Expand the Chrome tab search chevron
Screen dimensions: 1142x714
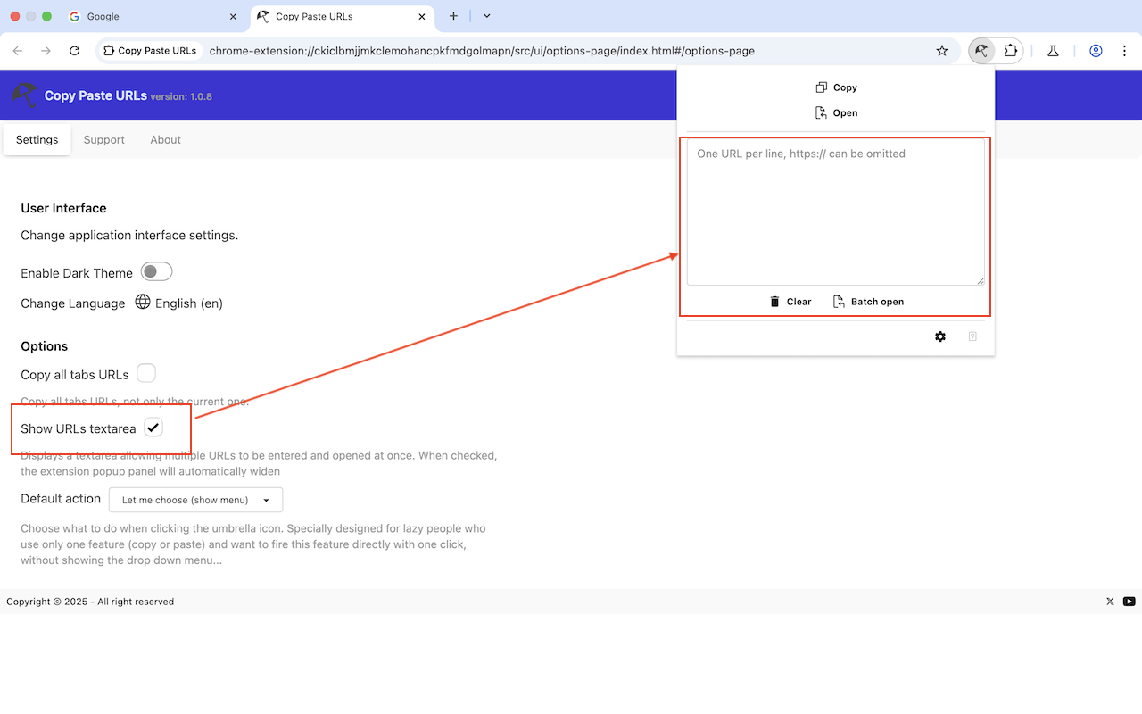click(486, 16)
